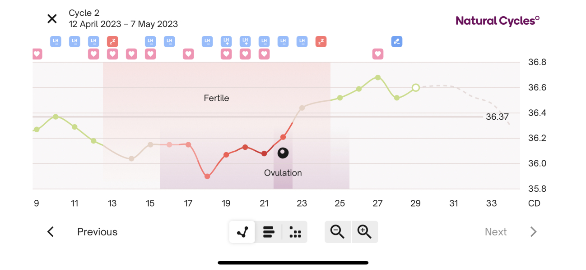Switch to the dot grid view

tap(295, 232)
